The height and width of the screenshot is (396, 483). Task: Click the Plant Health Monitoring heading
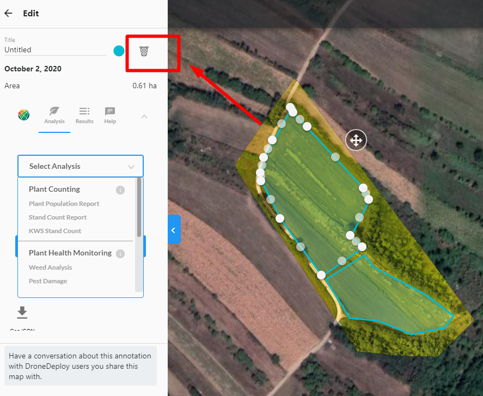(70, 253)
